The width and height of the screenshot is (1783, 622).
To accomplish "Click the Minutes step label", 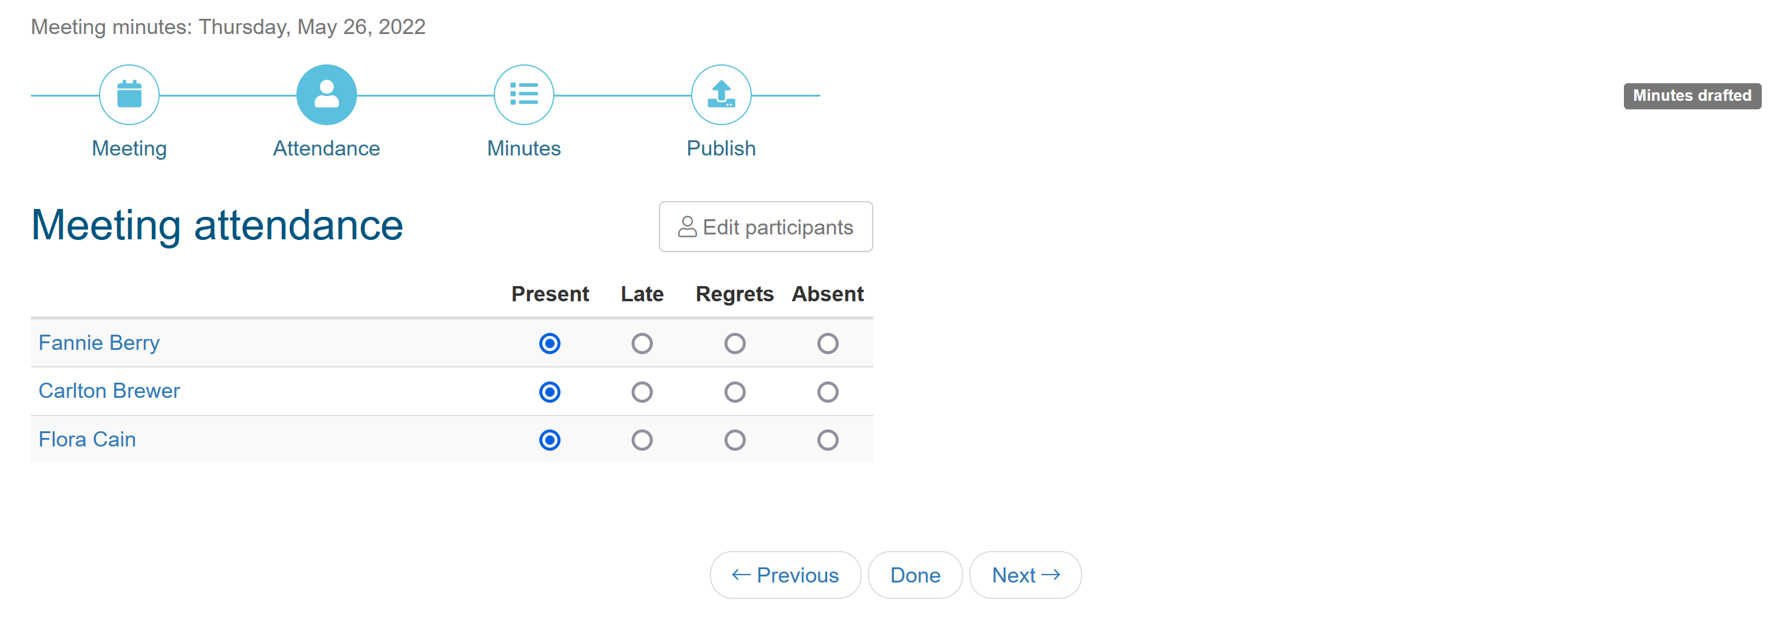I will coord(524,148).
